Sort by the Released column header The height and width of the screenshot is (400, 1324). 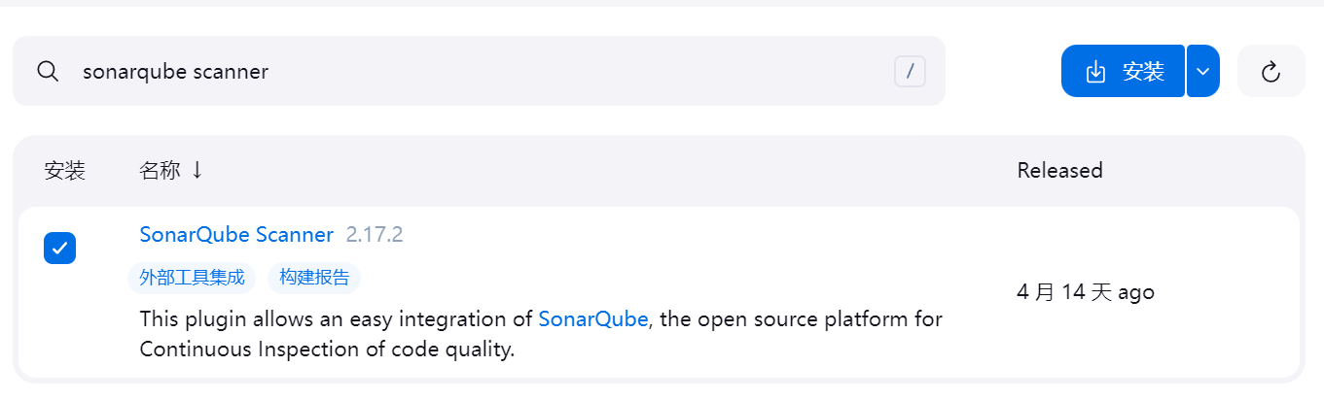pyautogui.click(x=1059, y=171)
